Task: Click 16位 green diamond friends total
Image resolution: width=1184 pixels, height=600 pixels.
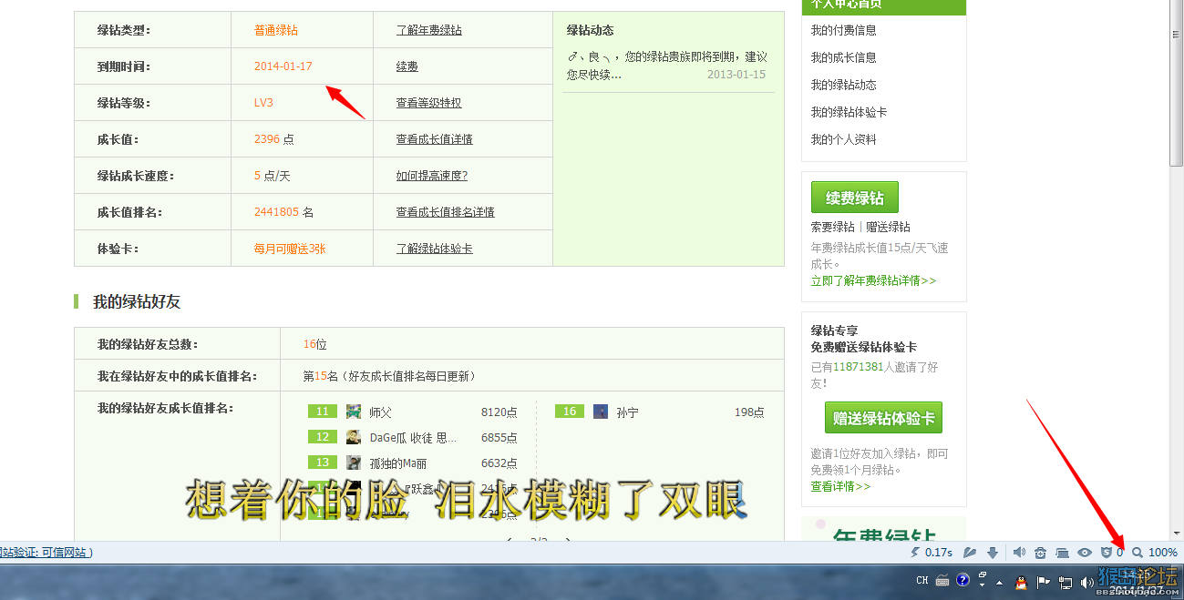Action: click(314, 344)
